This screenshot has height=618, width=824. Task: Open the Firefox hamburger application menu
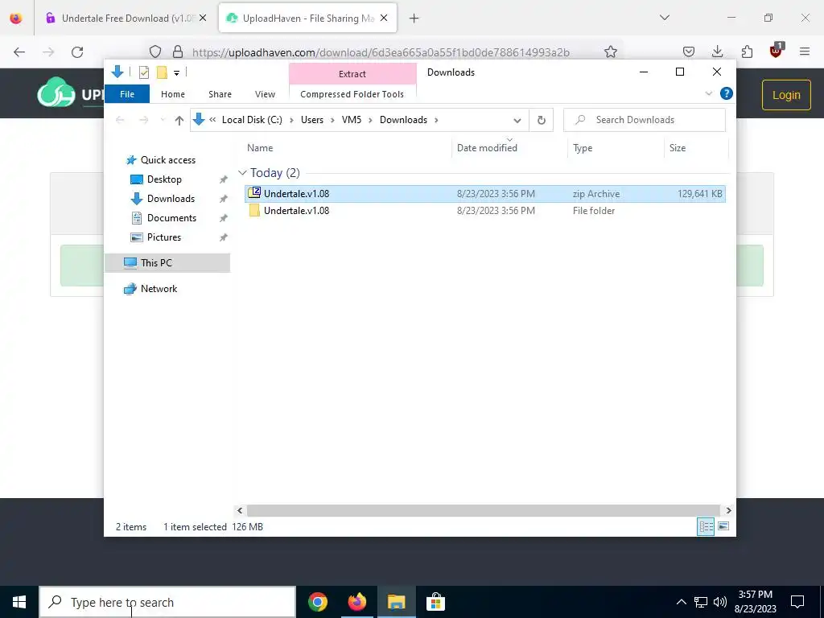[x=805, y=51]
